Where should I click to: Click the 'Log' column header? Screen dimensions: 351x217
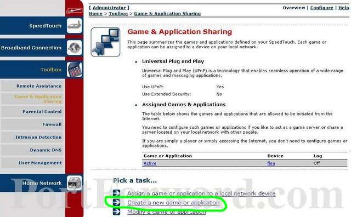point(318,156)
